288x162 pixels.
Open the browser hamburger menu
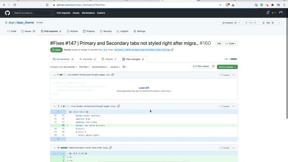(x=284, y=5)
